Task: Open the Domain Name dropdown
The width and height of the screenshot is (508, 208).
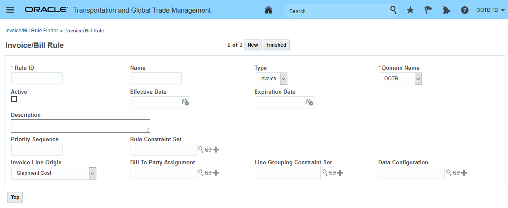Action: 418,79
